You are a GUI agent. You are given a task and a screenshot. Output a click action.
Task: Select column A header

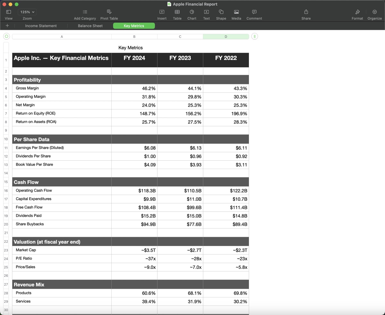tap(62, 37)
